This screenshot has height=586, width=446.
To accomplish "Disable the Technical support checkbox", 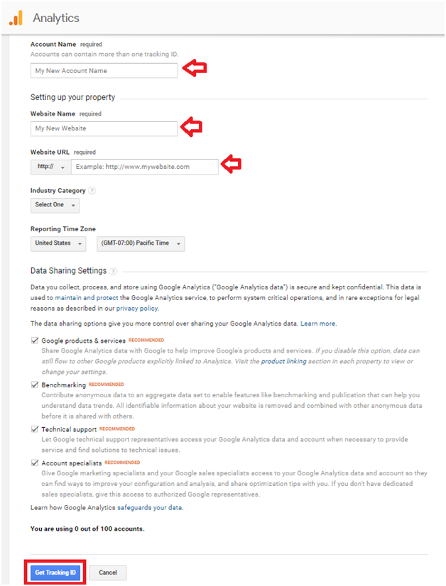I will click(35, 429).
